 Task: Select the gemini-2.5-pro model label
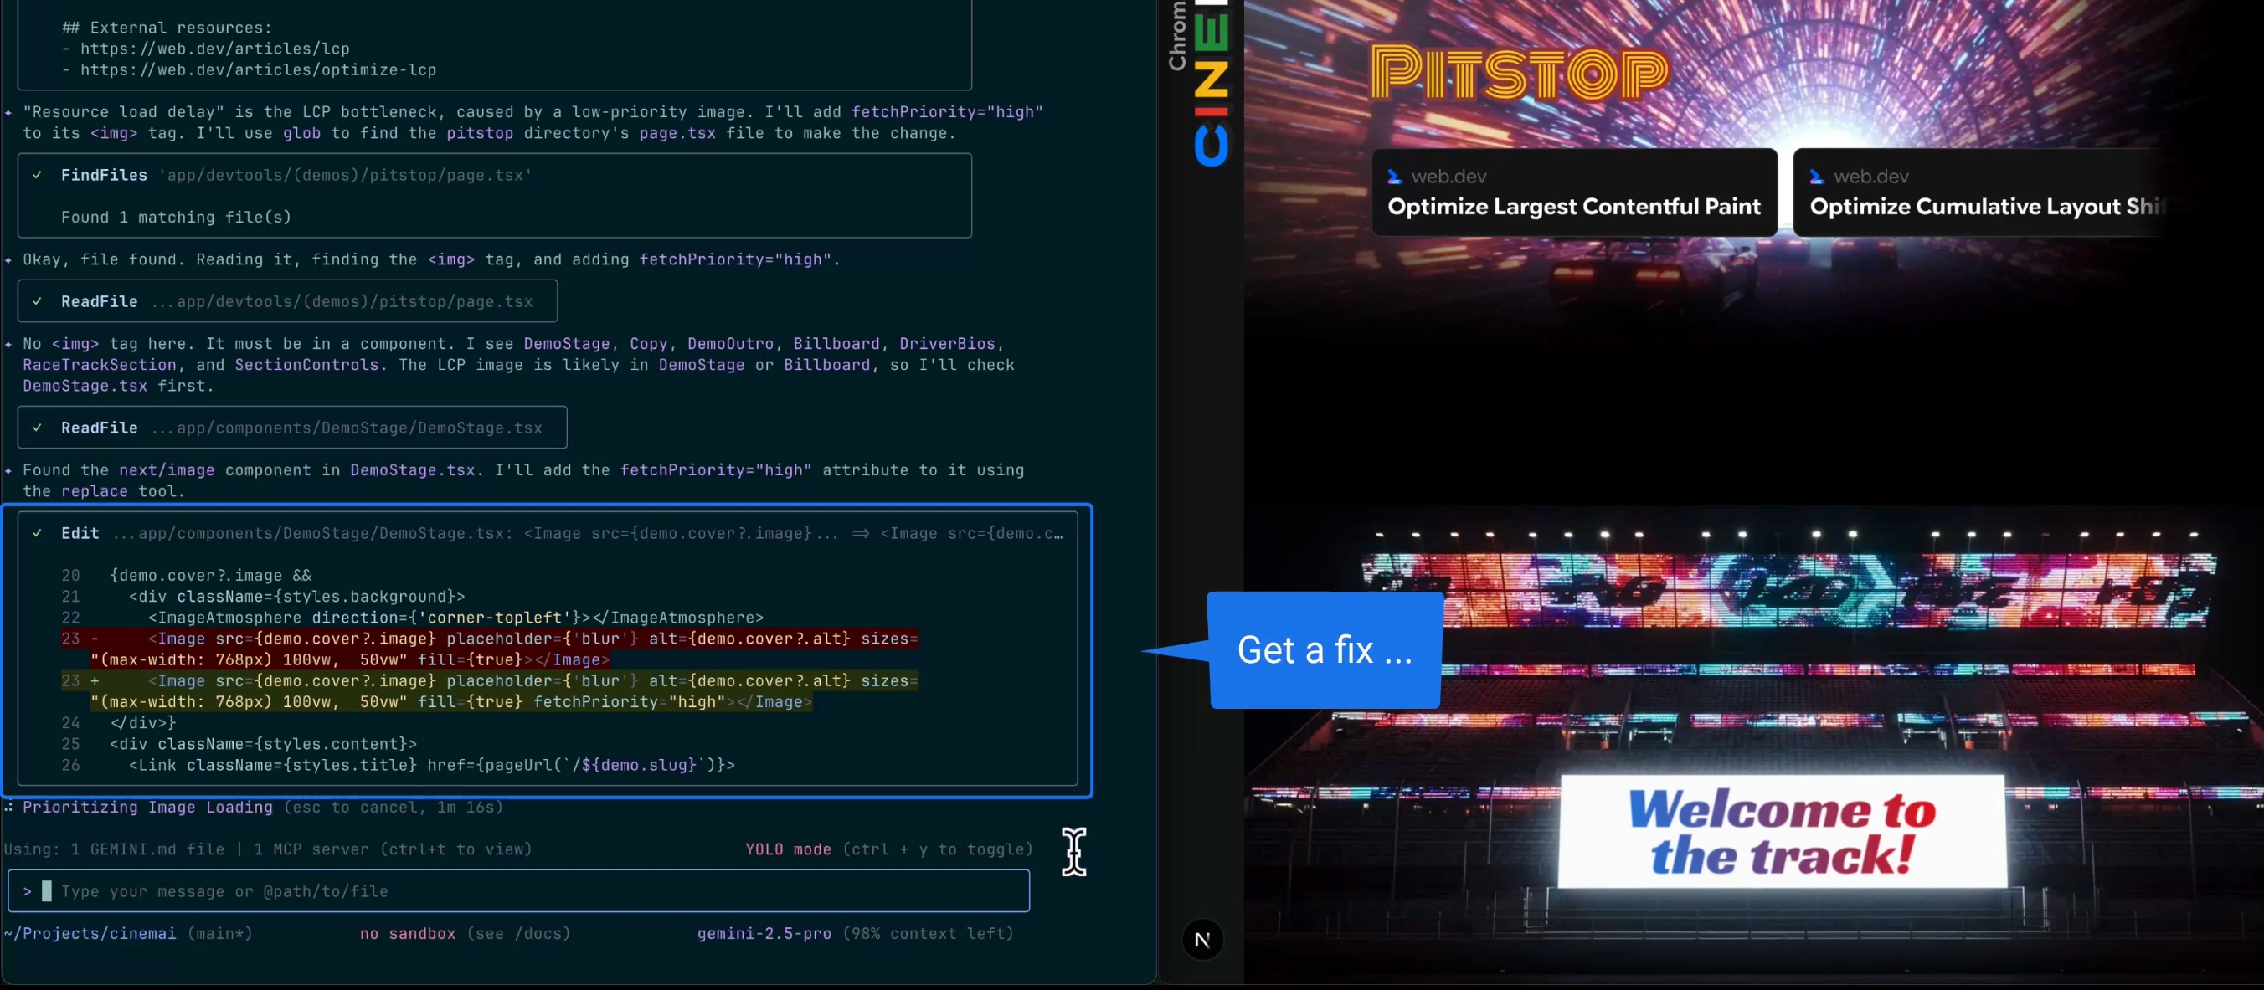coord(763,934)
